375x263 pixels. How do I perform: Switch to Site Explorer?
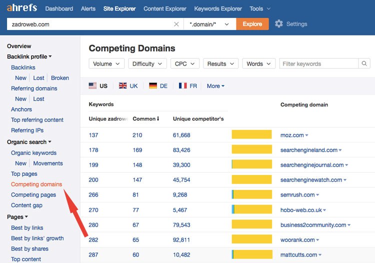click(x=119, y=8)
